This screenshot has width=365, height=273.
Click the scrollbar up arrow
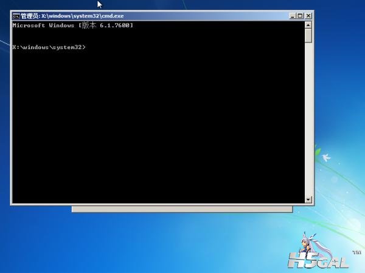308,25
